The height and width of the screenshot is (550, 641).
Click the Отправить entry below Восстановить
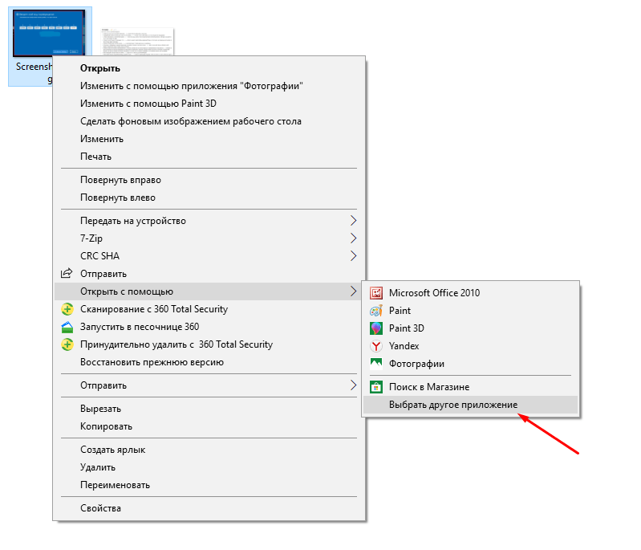tap(209, 385)
